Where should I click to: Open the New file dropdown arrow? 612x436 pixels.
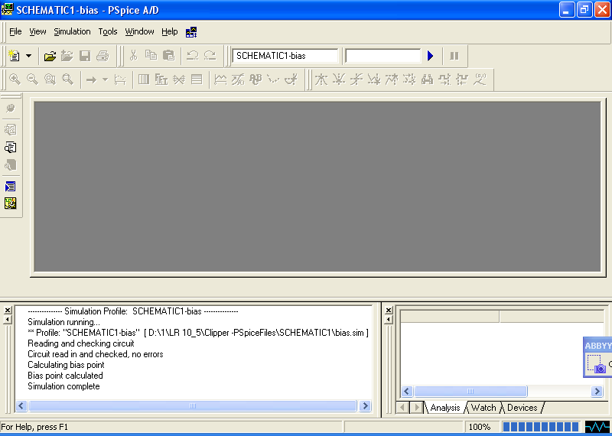click(x=28, y=56)
